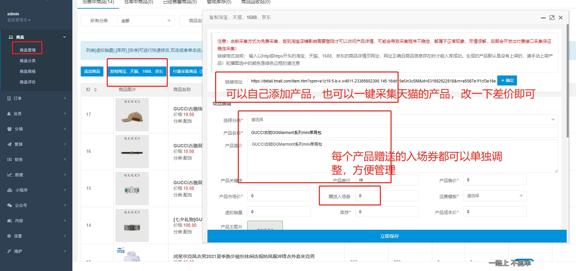Viewport: 576px width, 271px height.
Task: Click the 维护 wrench icon
Action: [x=9, y=251]
